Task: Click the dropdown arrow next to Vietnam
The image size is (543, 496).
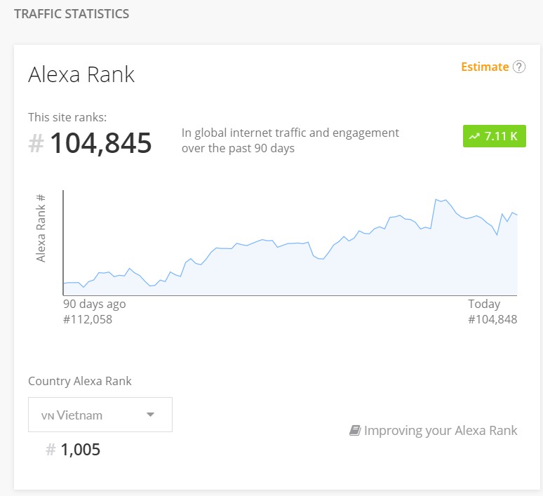Action: point(150,415)
